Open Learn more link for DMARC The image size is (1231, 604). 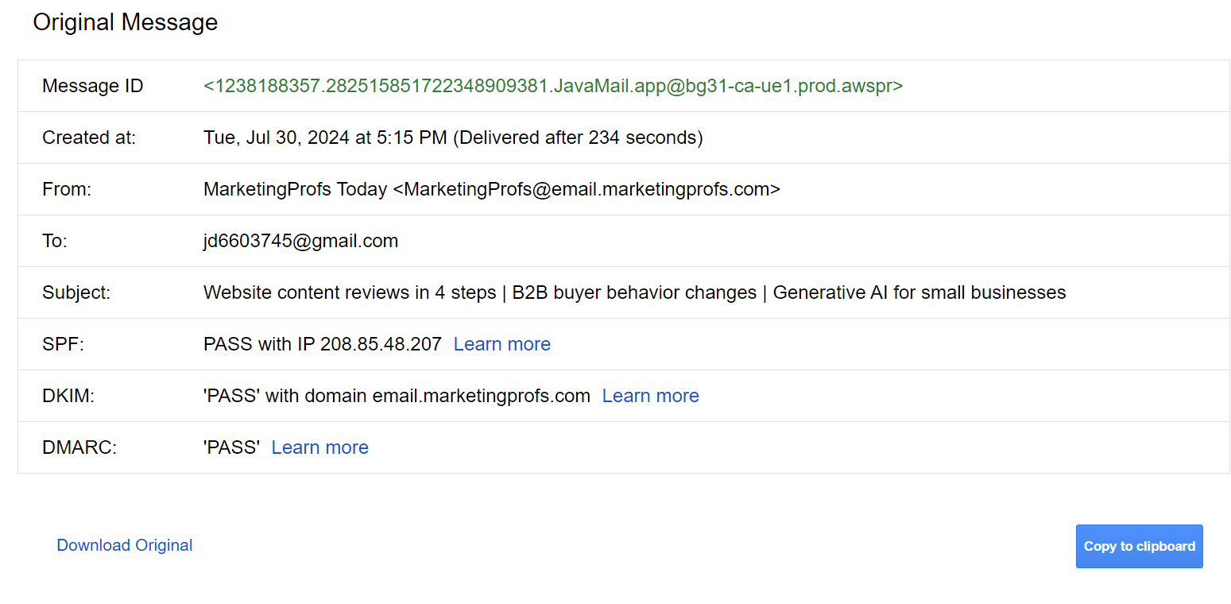319,447
